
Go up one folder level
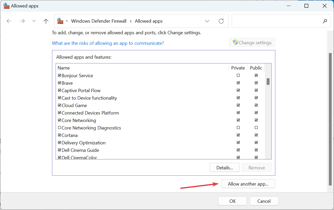[x=46, y=21]
